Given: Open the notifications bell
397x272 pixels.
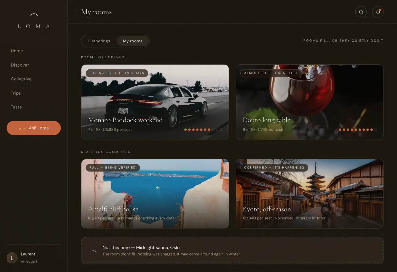Looking at the screenshot, I should point(378,12).
